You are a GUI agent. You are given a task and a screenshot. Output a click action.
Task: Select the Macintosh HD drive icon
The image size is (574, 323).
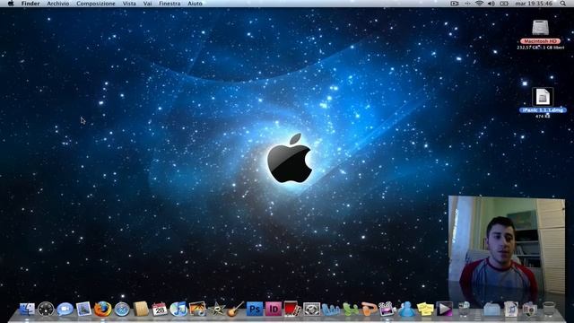click(540, 28)
